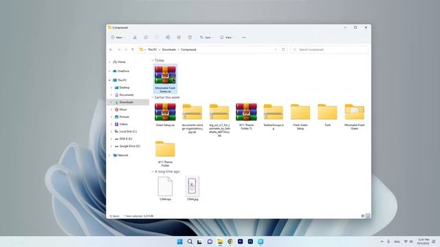Open Premiere Pro from the taskbar
The height and width of the screenshot is (247, 440).
pyautogui.click(x=240, y=242)
